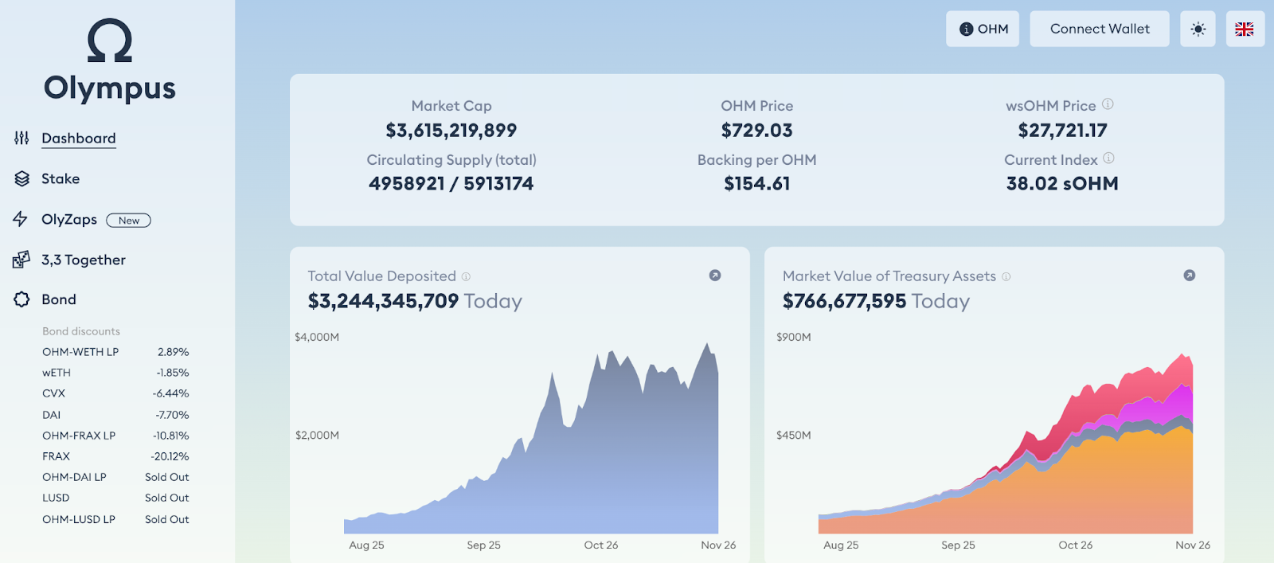Open the OHM info button
The image size is (1274, 563).
point(983,29)
